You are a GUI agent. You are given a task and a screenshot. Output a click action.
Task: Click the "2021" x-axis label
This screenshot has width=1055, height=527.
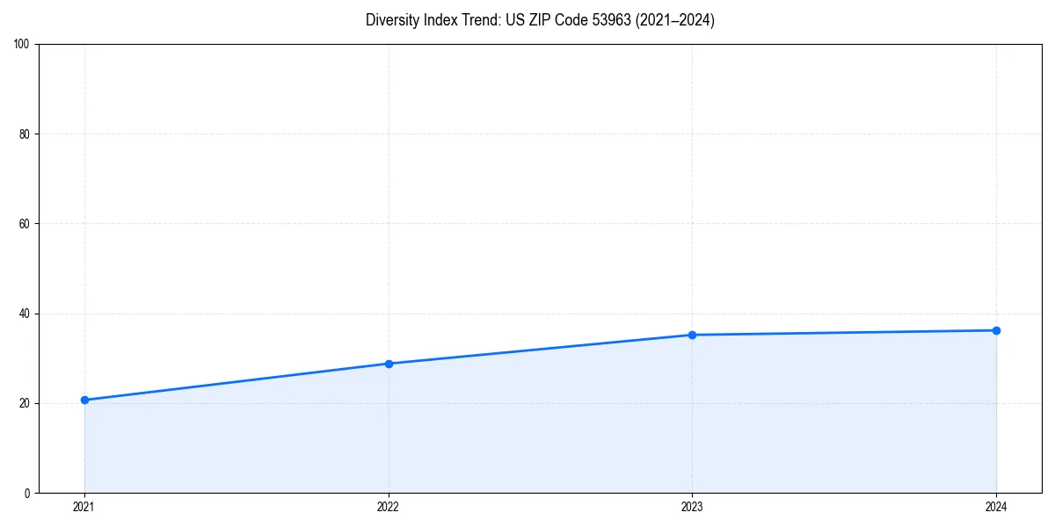[x=84, y=507]
